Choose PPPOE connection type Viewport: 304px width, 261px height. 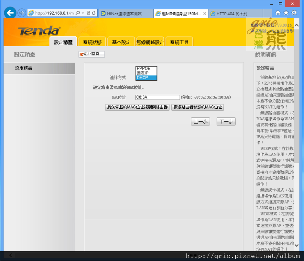coord(146,68)
